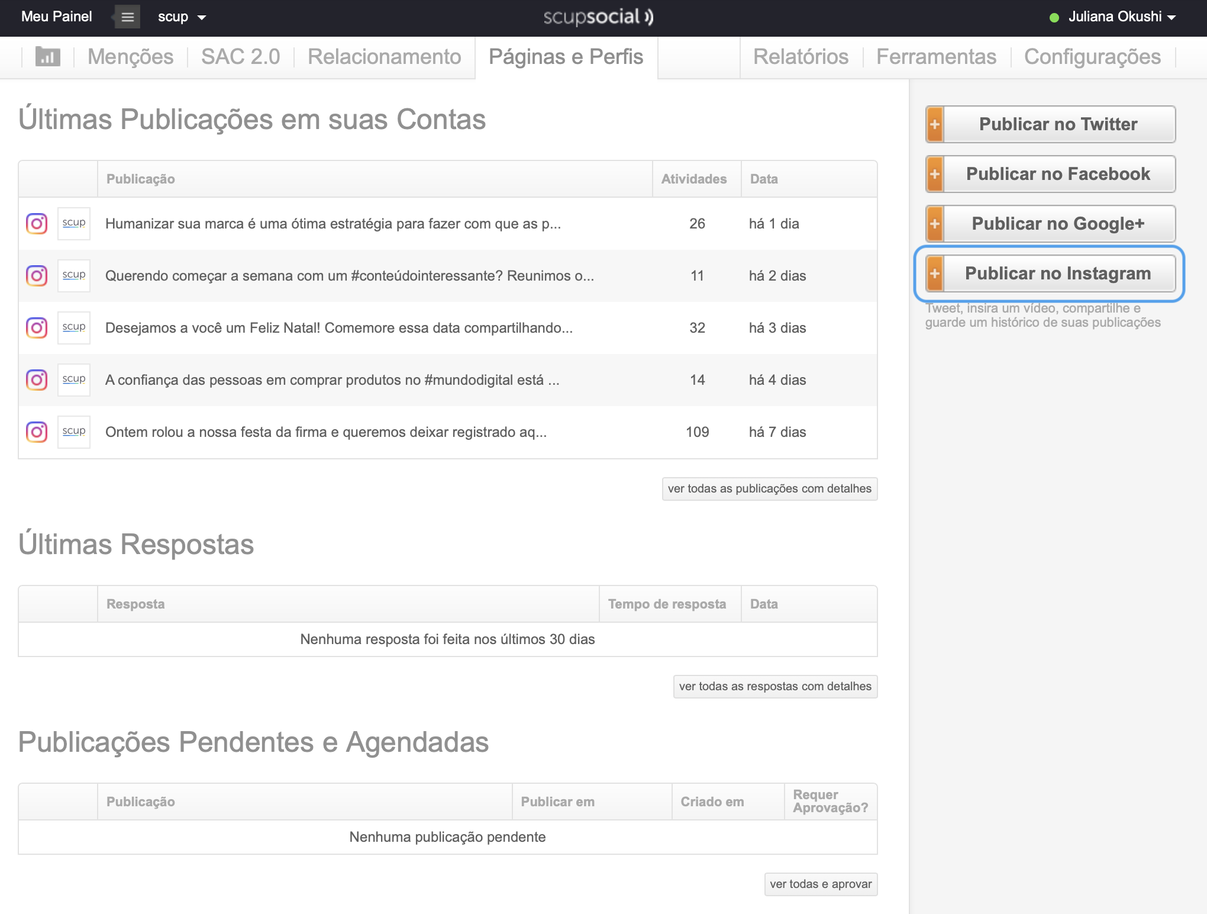Click scup avatar in Querendo começar row
Screen dimensions: 1207x914
tap(74, 276)
